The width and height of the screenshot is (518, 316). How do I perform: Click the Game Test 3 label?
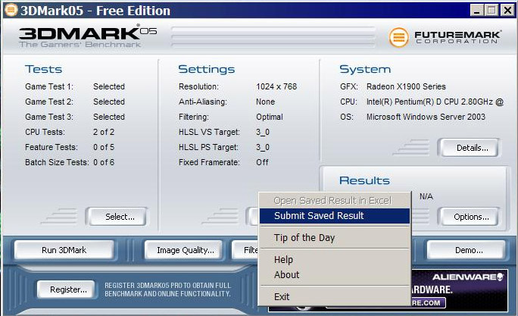(49, 117)
